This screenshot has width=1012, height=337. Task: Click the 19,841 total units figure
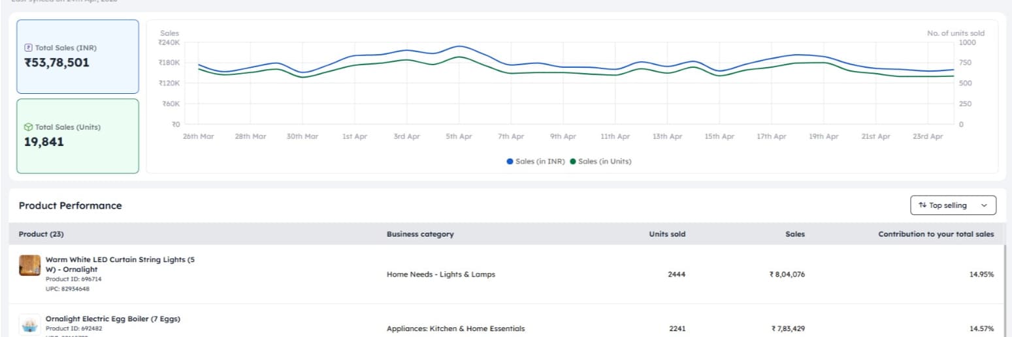44,142
